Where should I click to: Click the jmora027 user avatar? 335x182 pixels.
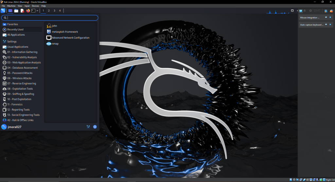[x=4, y=127]
